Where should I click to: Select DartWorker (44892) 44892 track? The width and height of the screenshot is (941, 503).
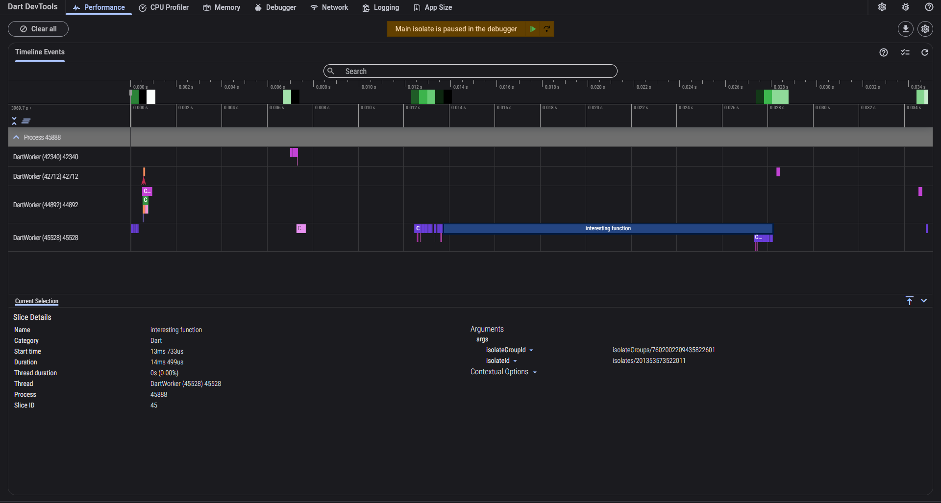pos(46,205)
